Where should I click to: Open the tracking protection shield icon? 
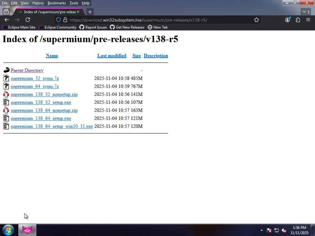(58, 20)
